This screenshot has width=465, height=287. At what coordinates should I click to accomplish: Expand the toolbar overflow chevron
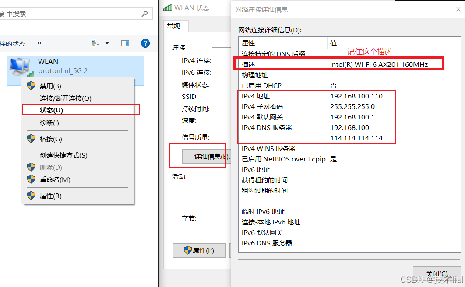(39, 43)
